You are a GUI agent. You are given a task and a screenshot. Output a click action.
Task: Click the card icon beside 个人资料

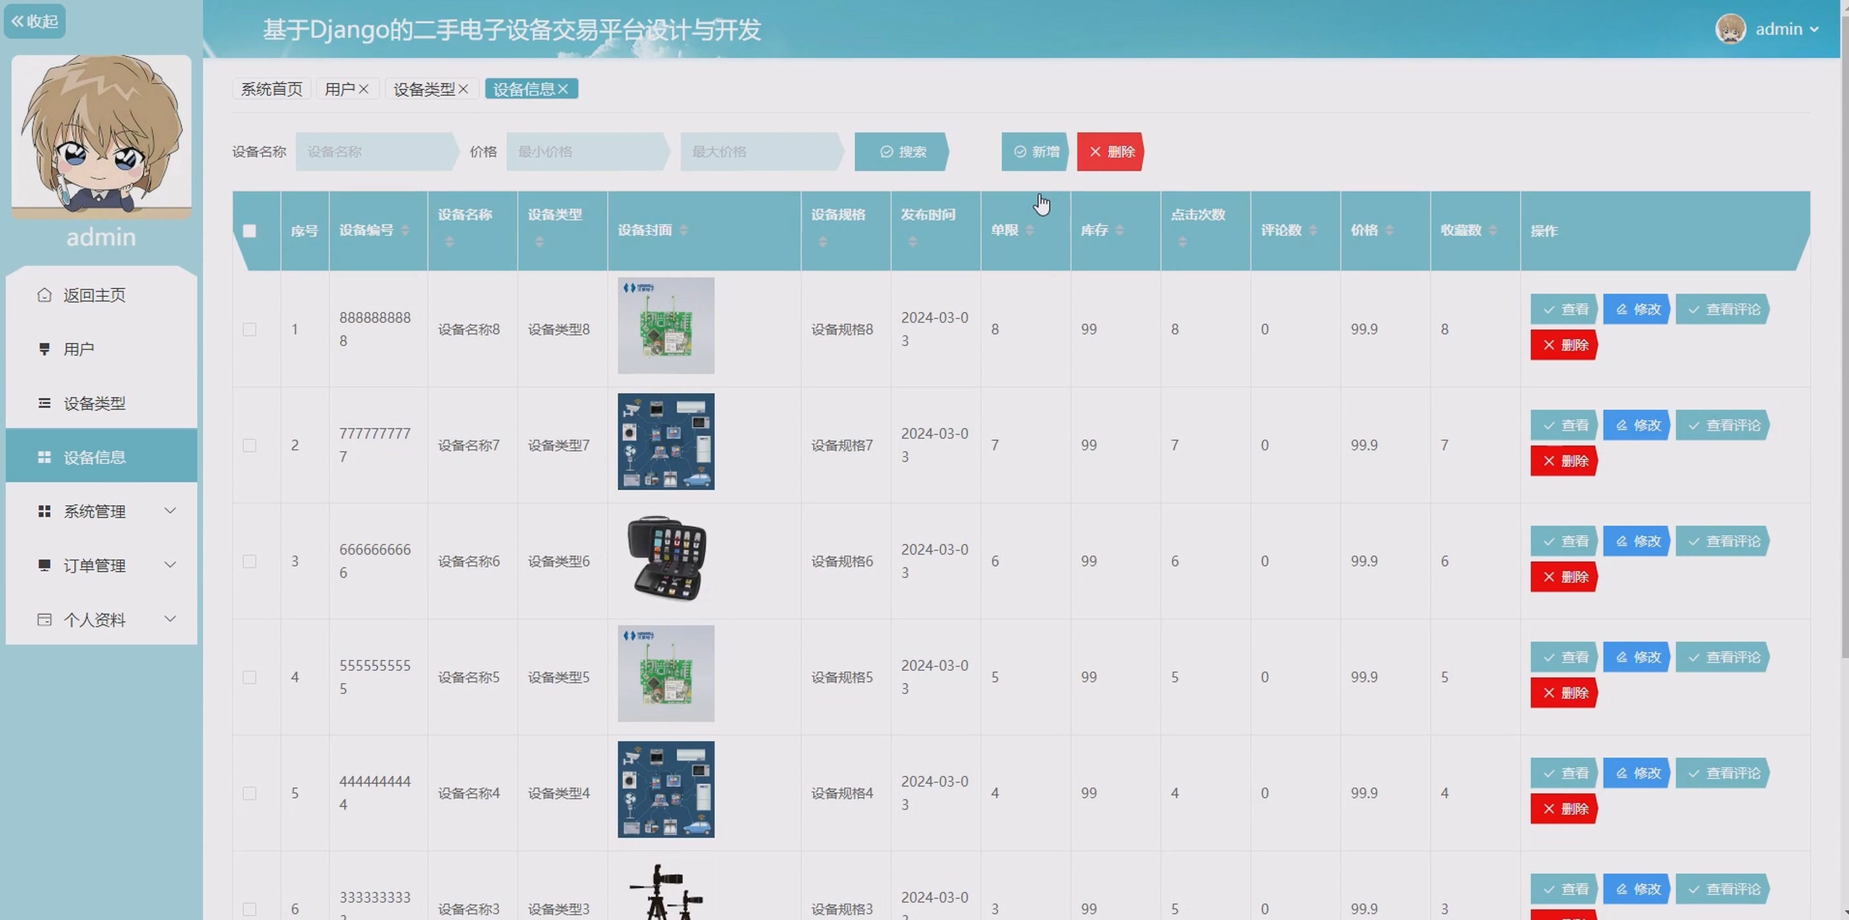pyautogui.click(x=44, y=620)
